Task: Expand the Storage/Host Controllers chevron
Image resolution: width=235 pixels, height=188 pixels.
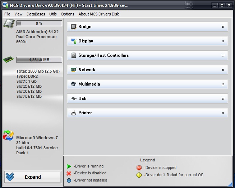Action: coord(223,55)
